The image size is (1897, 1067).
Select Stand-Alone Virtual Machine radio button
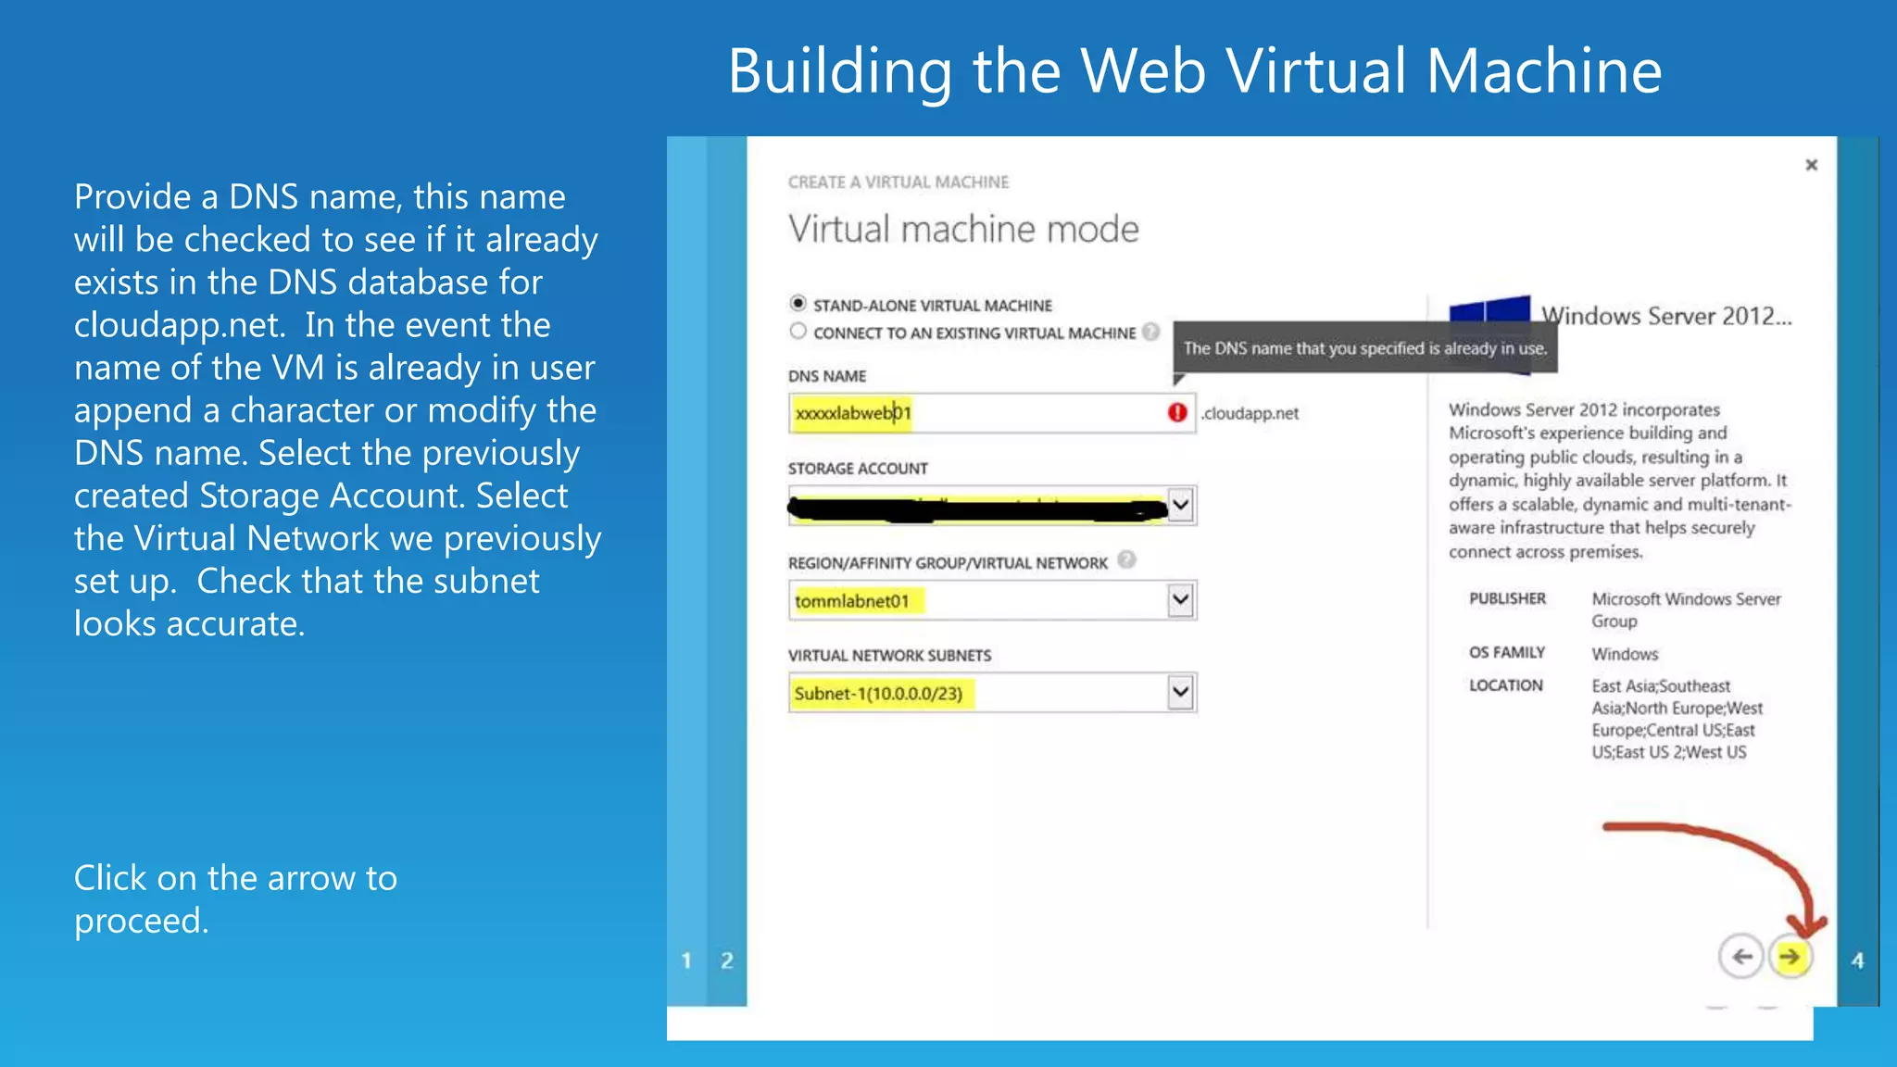tap(798, 304)
